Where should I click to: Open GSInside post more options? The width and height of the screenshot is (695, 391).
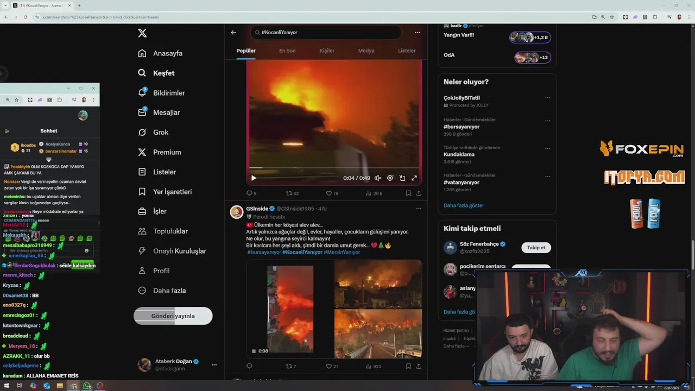(x=419, y=209)
